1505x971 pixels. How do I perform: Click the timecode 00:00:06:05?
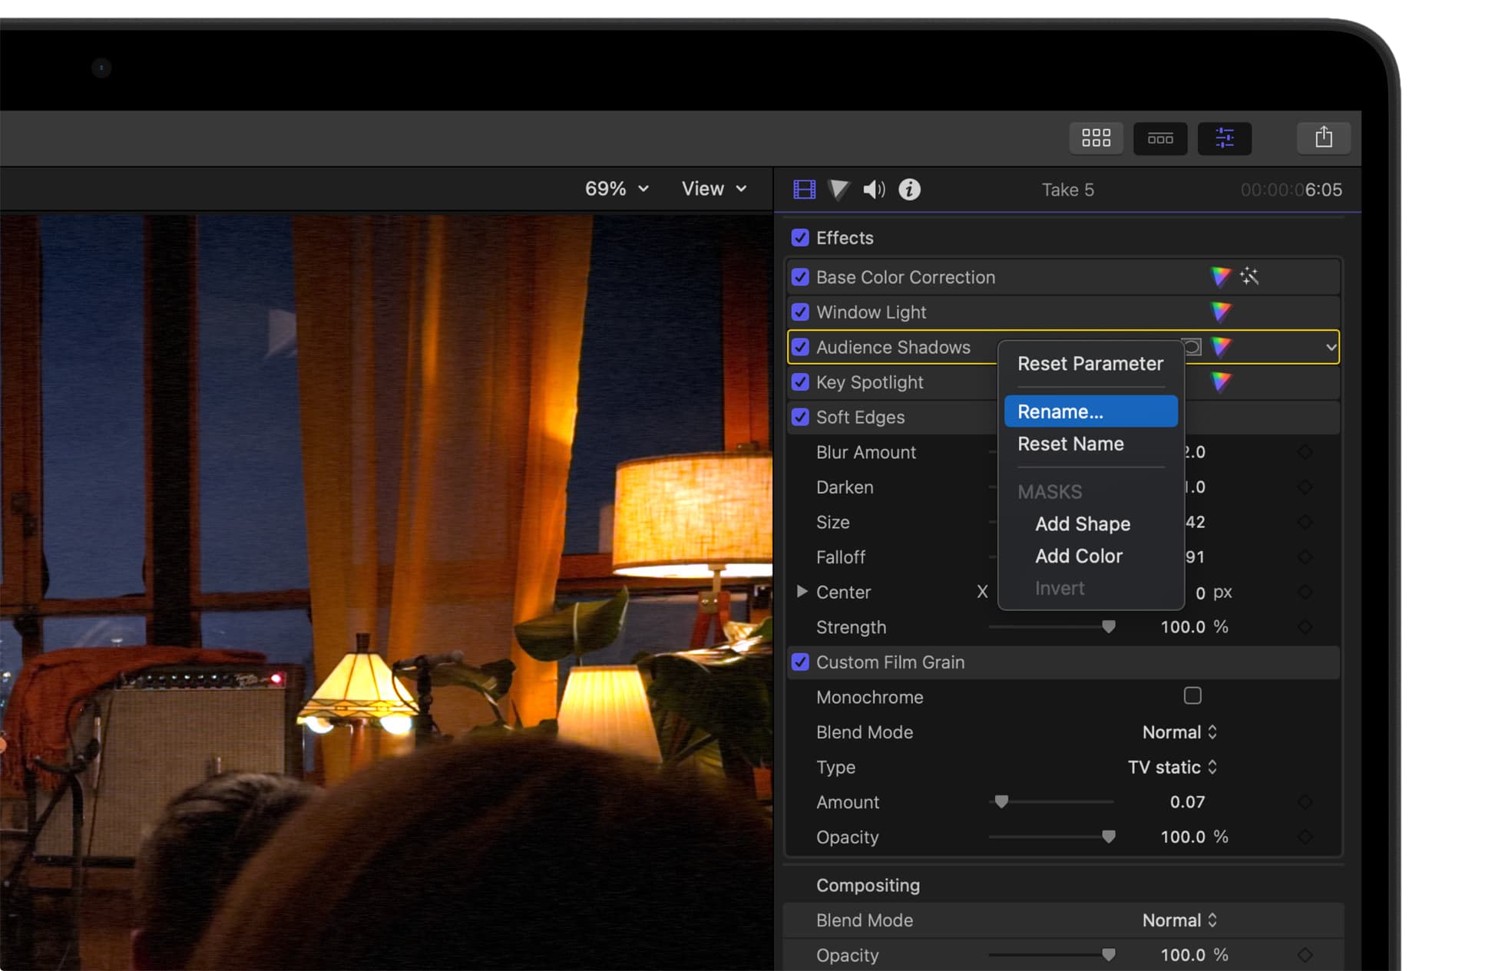pos(1291,190)
